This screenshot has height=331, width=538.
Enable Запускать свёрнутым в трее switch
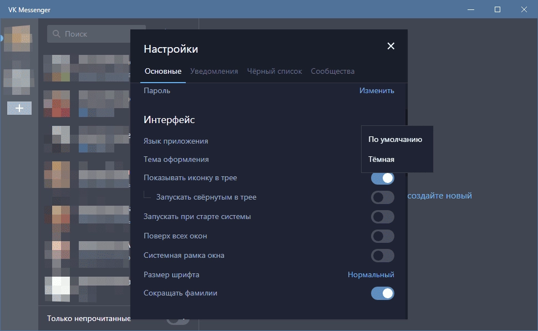click(x=382, y=197)
